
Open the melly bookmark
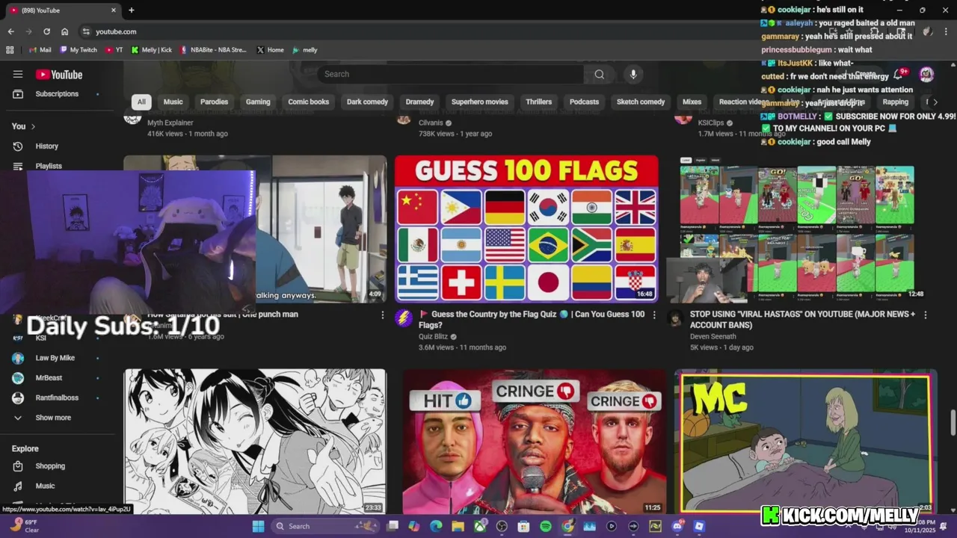click(x=305, y=50)
